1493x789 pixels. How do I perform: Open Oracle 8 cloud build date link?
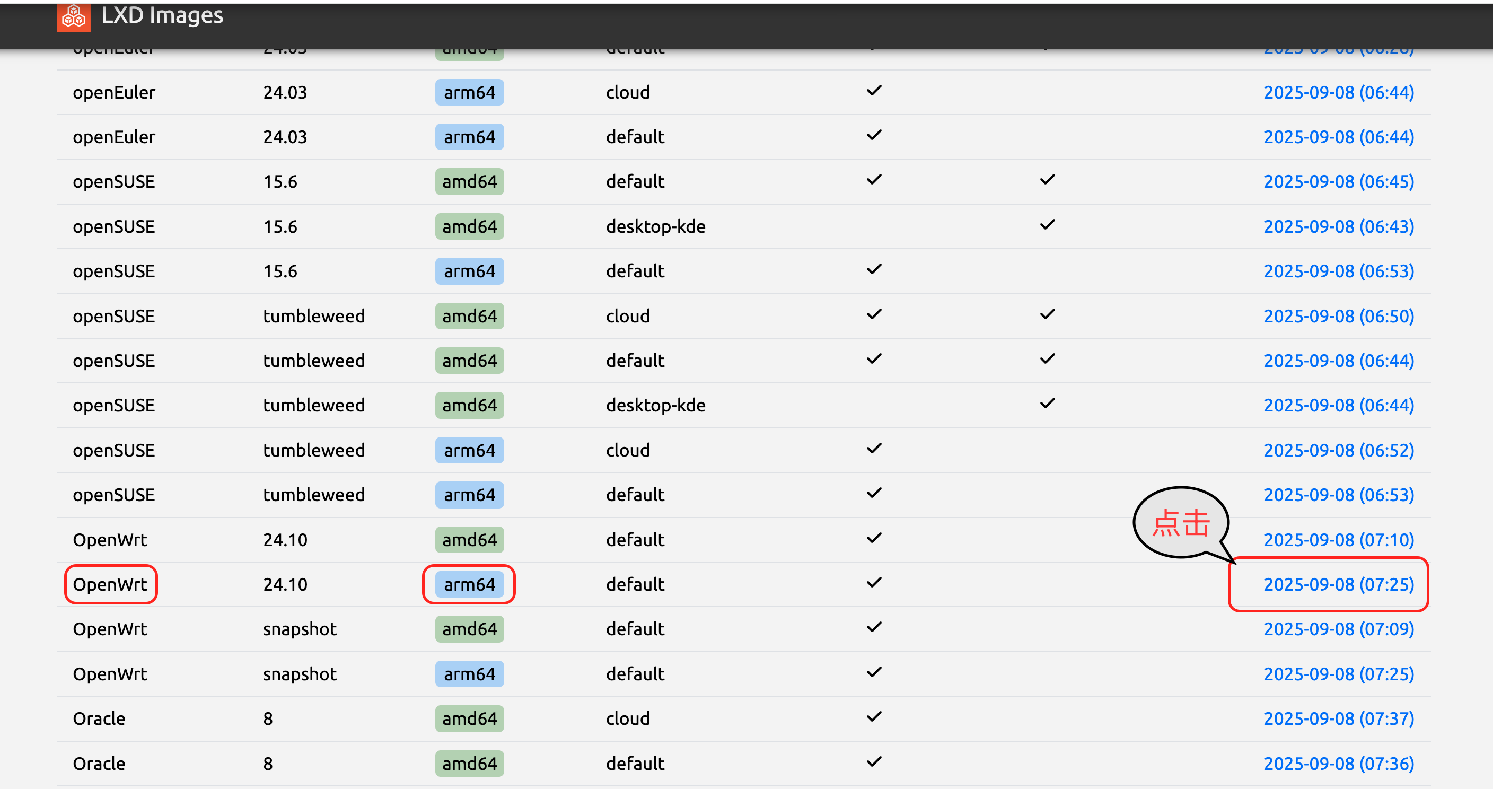pyautogui.click(x=1338, y=718)
